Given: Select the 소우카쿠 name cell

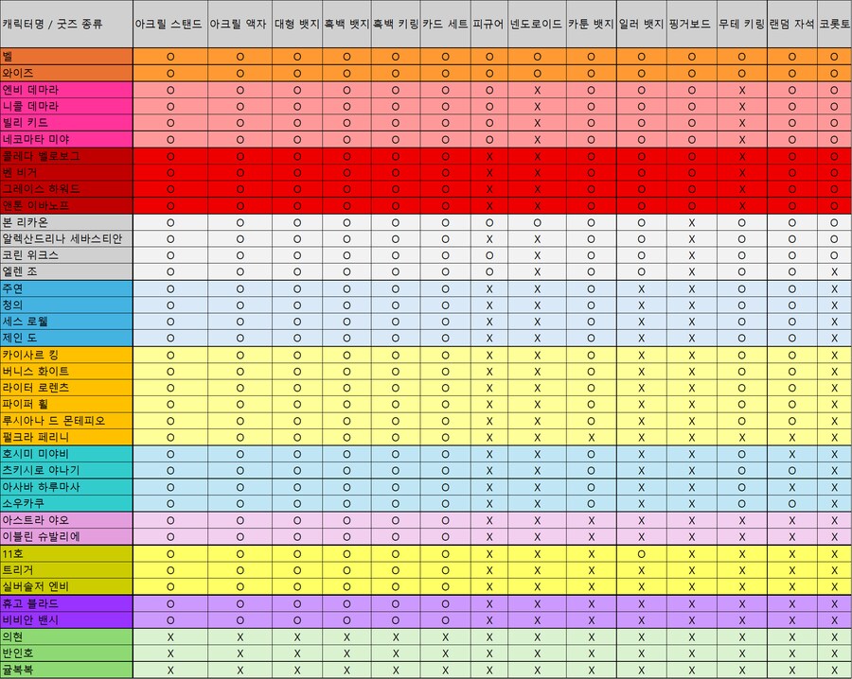Looking at the screenshot, I should pos(66,503).
